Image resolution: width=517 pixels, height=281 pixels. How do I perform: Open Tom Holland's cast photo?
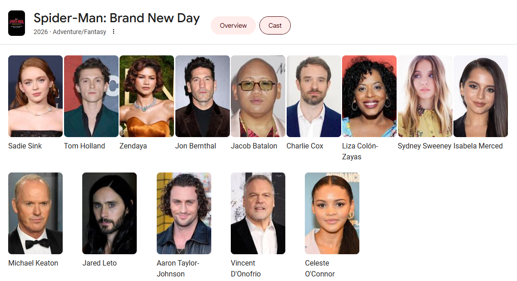tap(91, 96)
